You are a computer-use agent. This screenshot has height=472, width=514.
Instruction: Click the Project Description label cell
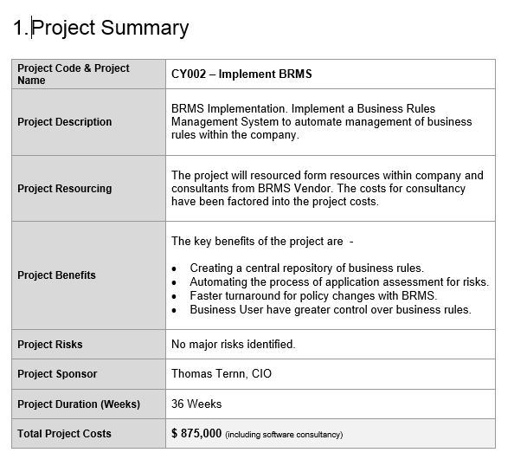pyautogui.click(x=89, y=122)
